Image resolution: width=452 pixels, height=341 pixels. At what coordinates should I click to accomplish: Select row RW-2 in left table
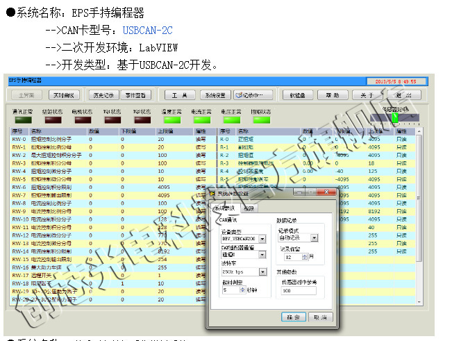113,156
